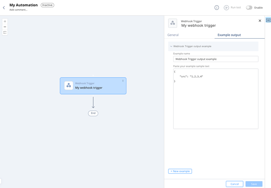Switch to the General tab
The width and height of the screenshot is (271, 188).
[173, 35]
